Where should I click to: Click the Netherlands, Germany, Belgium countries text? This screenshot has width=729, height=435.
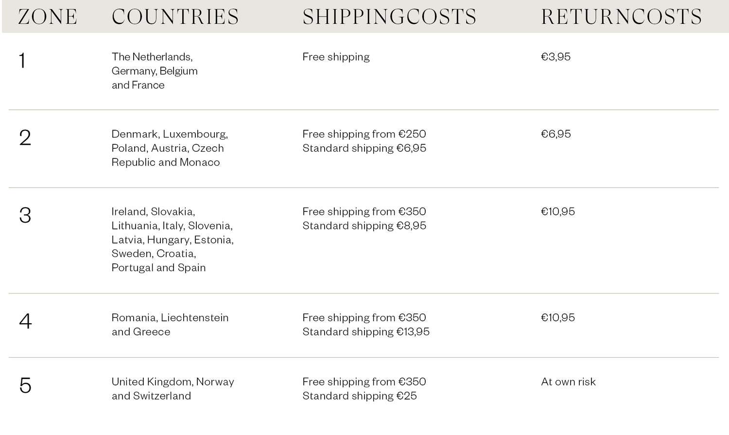tap(155, 71)
